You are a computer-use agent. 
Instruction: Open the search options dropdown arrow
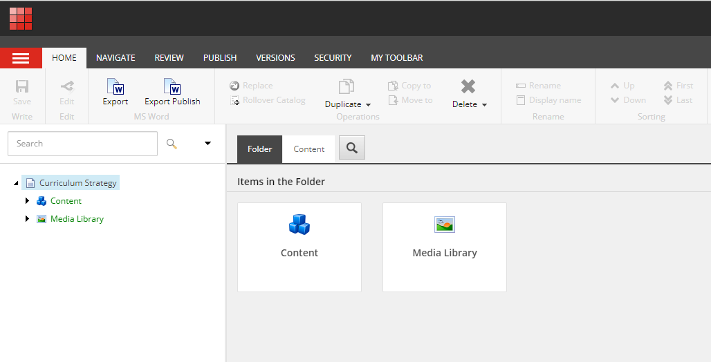(x=207, y=144)
